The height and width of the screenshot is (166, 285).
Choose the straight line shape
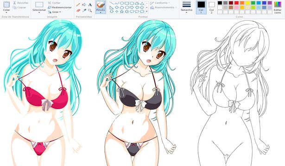[x=111, y=3]
